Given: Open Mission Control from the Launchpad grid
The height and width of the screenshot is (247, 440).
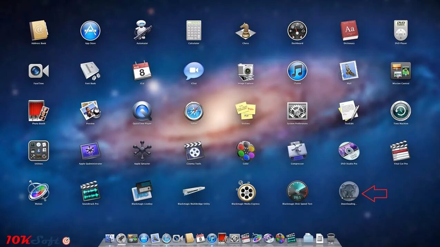Looking at the screenshot, I should coord(401,71).
